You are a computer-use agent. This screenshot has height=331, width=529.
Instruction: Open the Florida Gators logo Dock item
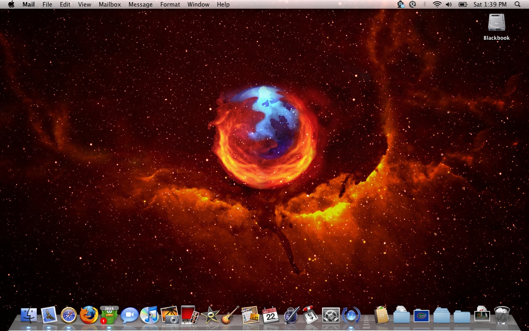coord(422,316)
